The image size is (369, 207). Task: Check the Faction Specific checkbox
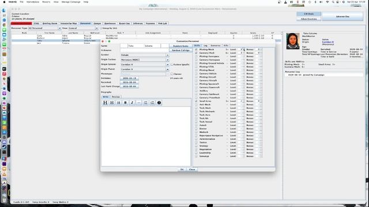click(x=172, y=64)
